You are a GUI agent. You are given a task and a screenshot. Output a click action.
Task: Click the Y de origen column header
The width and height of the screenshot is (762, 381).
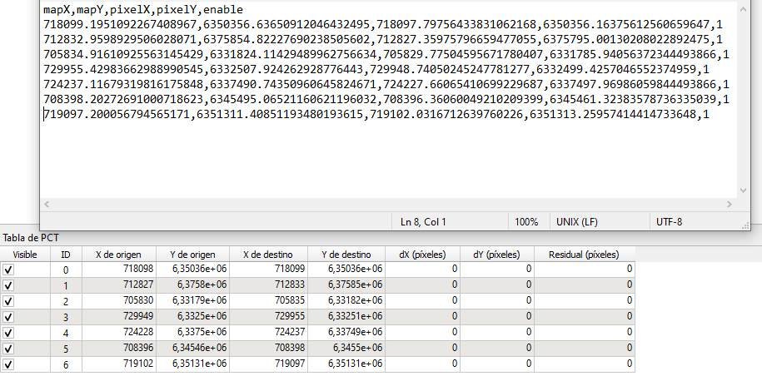pyautogui.click(x=192, y=255)
